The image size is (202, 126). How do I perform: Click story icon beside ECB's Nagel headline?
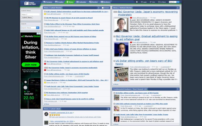tap(45, 12)
